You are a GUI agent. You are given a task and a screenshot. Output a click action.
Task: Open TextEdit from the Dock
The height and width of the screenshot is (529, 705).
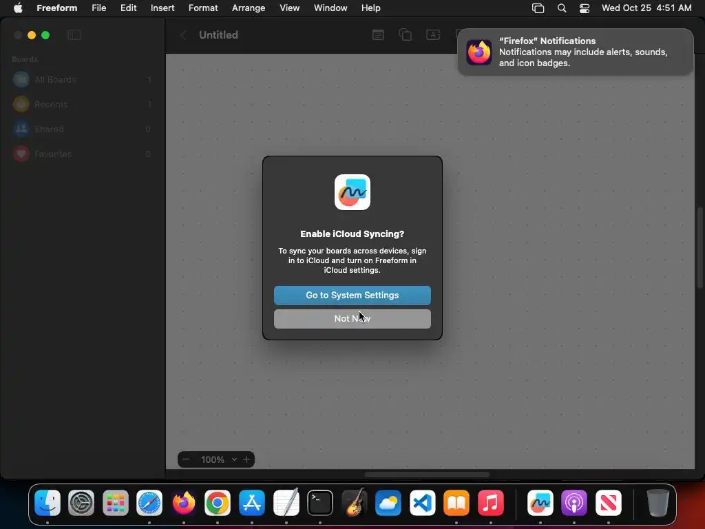286,502
